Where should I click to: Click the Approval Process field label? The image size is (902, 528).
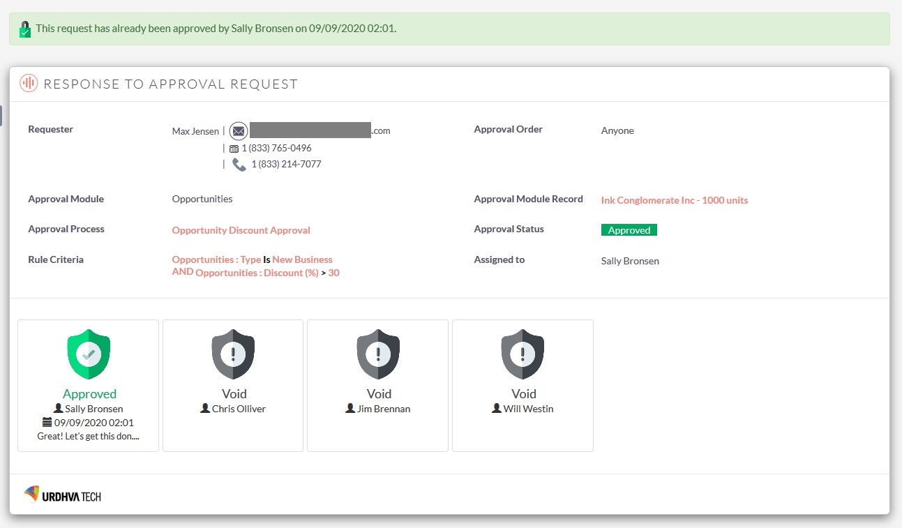[x=66, y=229]
